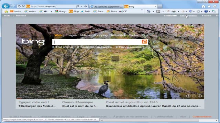The height and width of the screenshot is (123, 220).
Task: Expand the command bar Tools gear dropdown arrow
Action: [202, 11]
